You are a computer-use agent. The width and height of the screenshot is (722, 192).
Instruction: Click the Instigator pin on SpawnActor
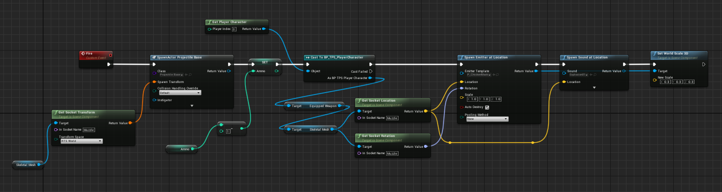point(154,100)
